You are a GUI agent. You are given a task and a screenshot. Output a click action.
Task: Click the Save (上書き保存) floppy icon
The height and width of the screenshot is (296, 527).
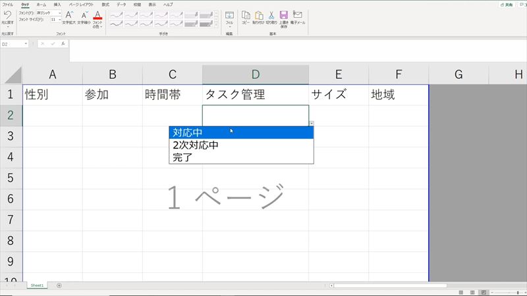click(283, 14)
